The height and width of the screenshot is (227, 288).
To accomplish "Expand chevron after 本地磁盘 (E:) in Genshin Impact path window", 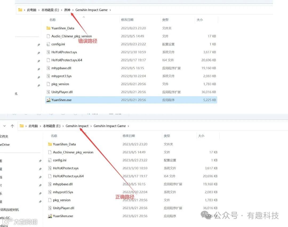I will point(63,126).
